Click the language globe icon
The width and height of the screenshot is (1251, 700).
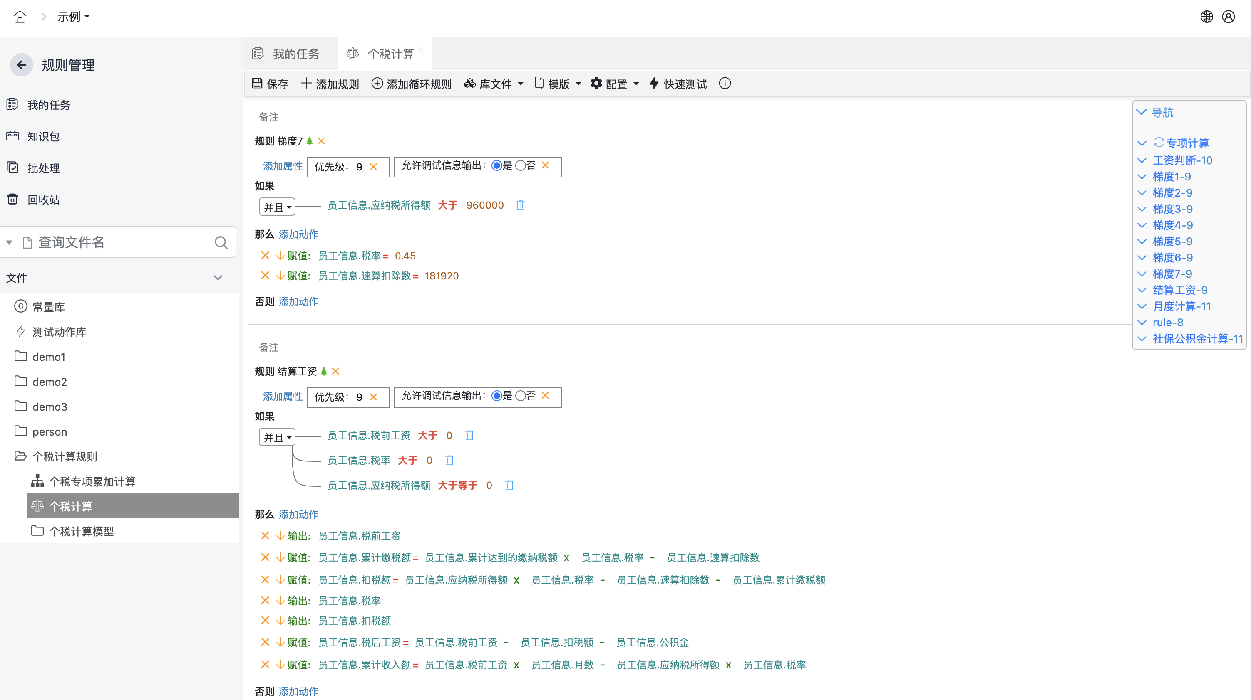pos(1206,17)
